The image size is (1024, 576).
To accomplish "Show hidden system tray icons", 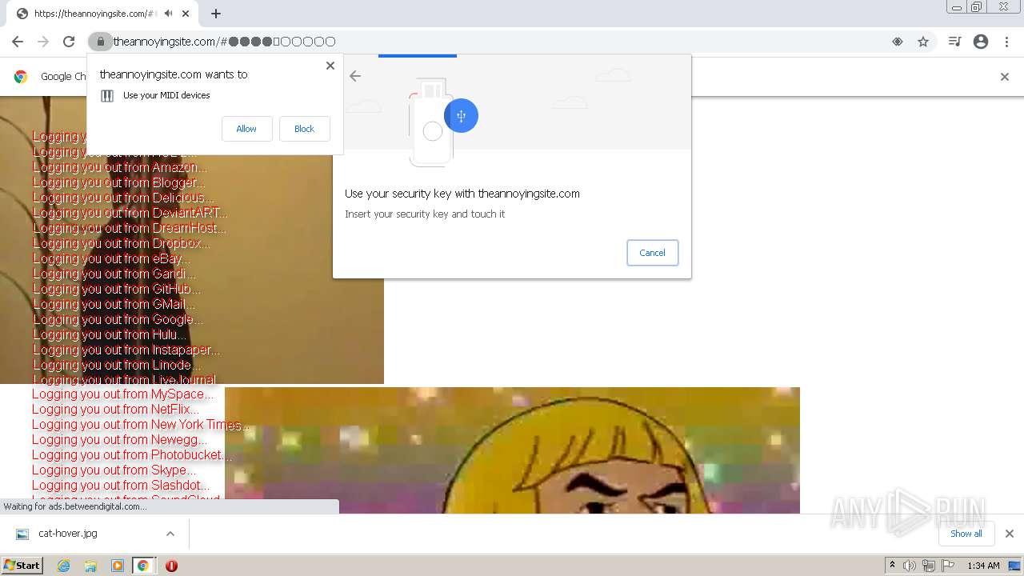I will coord(892,566).
